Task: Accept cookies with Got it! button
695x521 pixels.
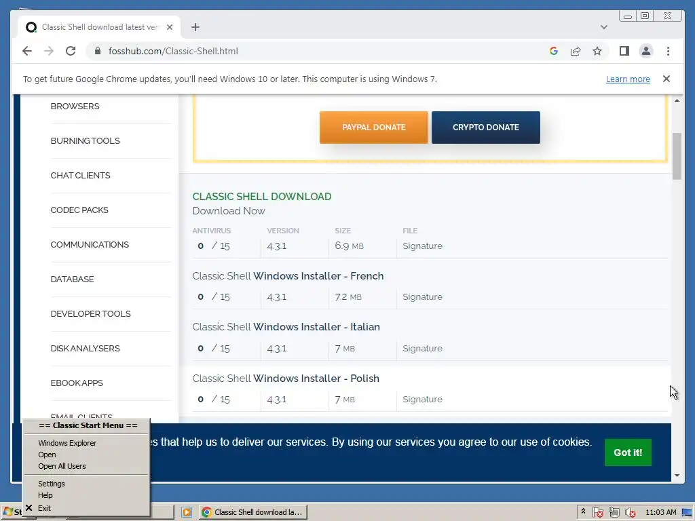Action: point(628,452)
